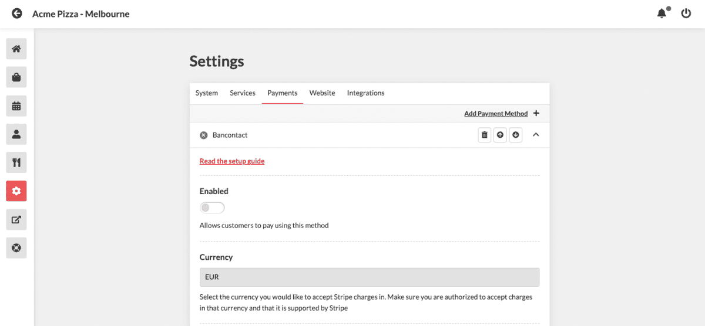Click the back arrow beside Acme Pizza
Image resolution: width=705 pixels, height=326 pixels.
tap(17, 13)
